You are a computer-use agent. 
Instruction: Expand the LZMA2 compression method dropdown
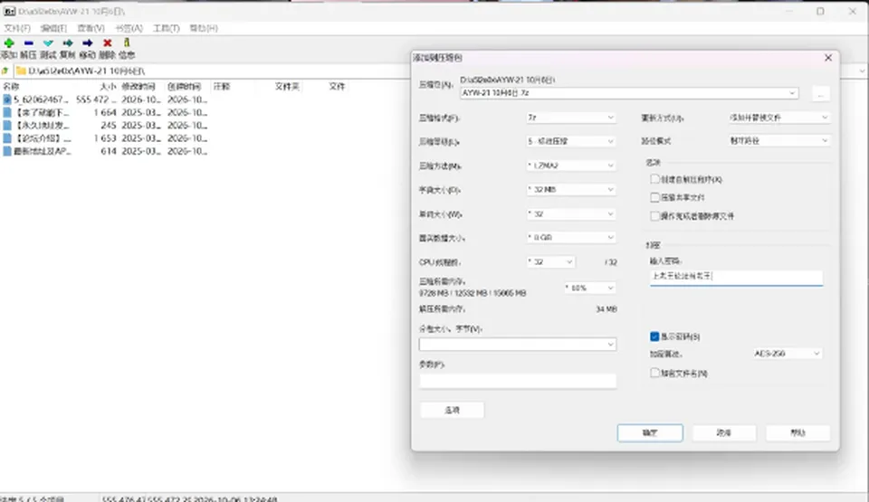571,166
